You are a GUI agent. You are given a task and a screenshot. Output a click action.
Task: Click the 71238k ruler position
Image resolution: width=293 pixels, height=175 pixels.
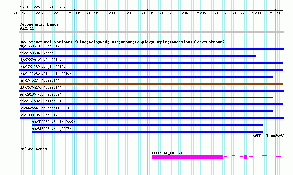(257, 13)
